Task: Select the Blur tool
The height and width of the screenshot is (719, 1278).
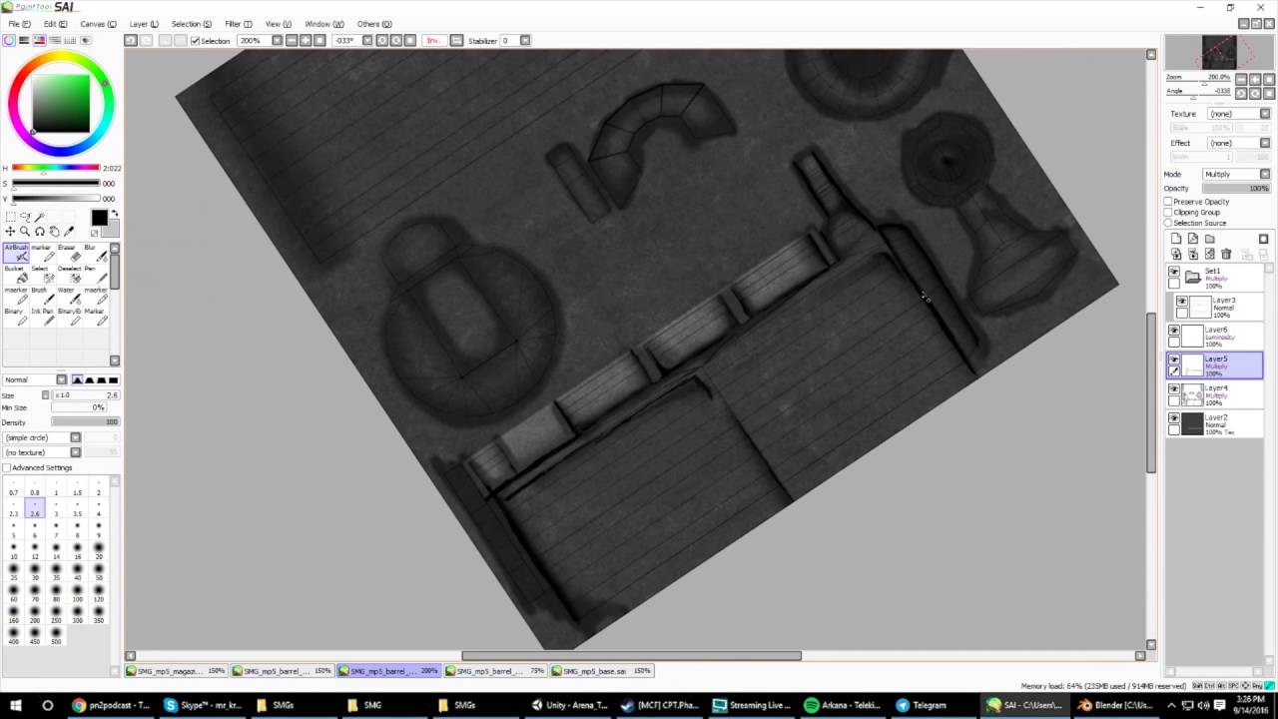Action: tap(95, 254)
